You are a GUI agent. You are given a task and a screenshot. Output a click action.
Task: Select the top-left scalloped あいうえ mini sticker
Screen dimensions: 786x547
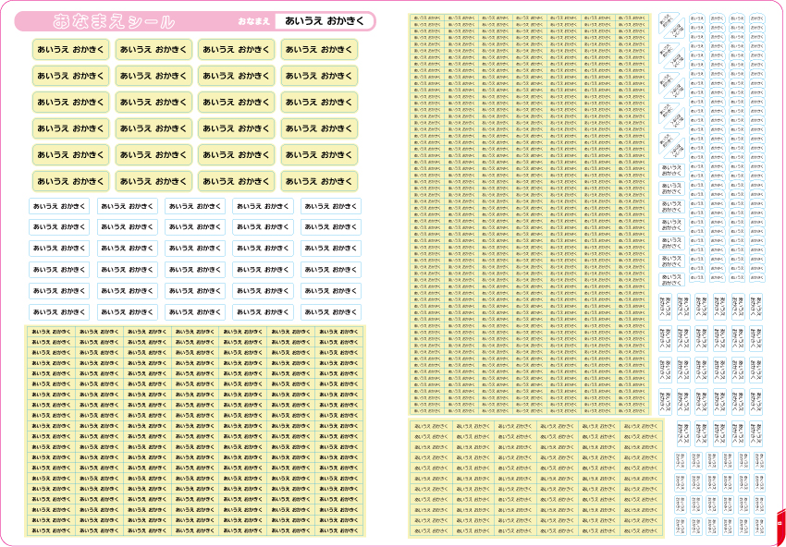[697, 18]
